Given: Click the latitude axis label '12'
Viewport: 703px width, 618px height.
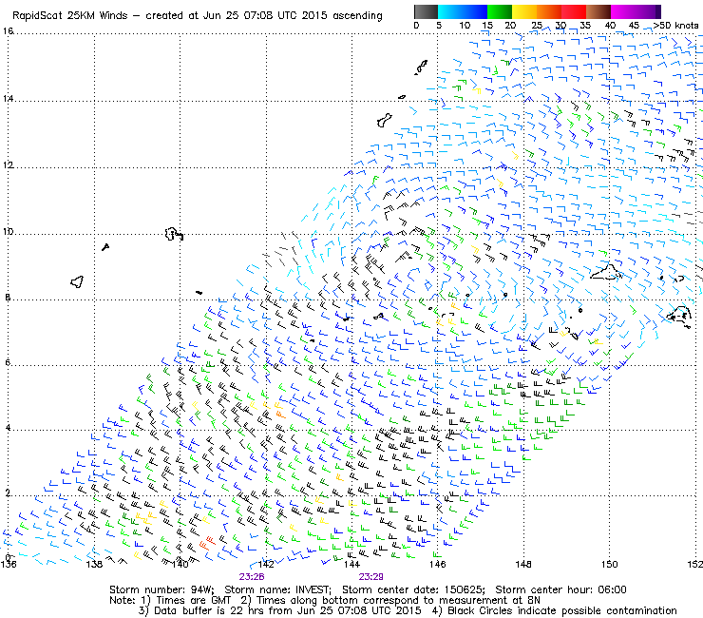Looking at the screenshot, I should click(x=8, y=165).
